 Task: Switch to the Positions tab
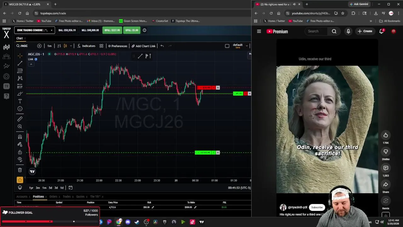point(38,197)
